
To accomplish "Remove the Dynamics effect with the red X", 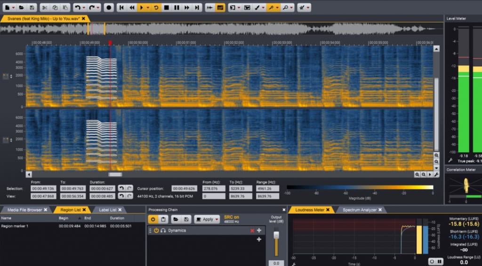I will click(252, 231).
